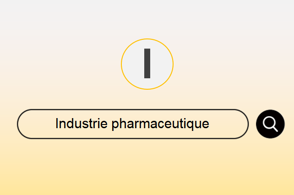Image resolution: width=294 pixels, height=195 pixels.
Task: Open the category indicator circle labeled I
Action: [147, 64]
